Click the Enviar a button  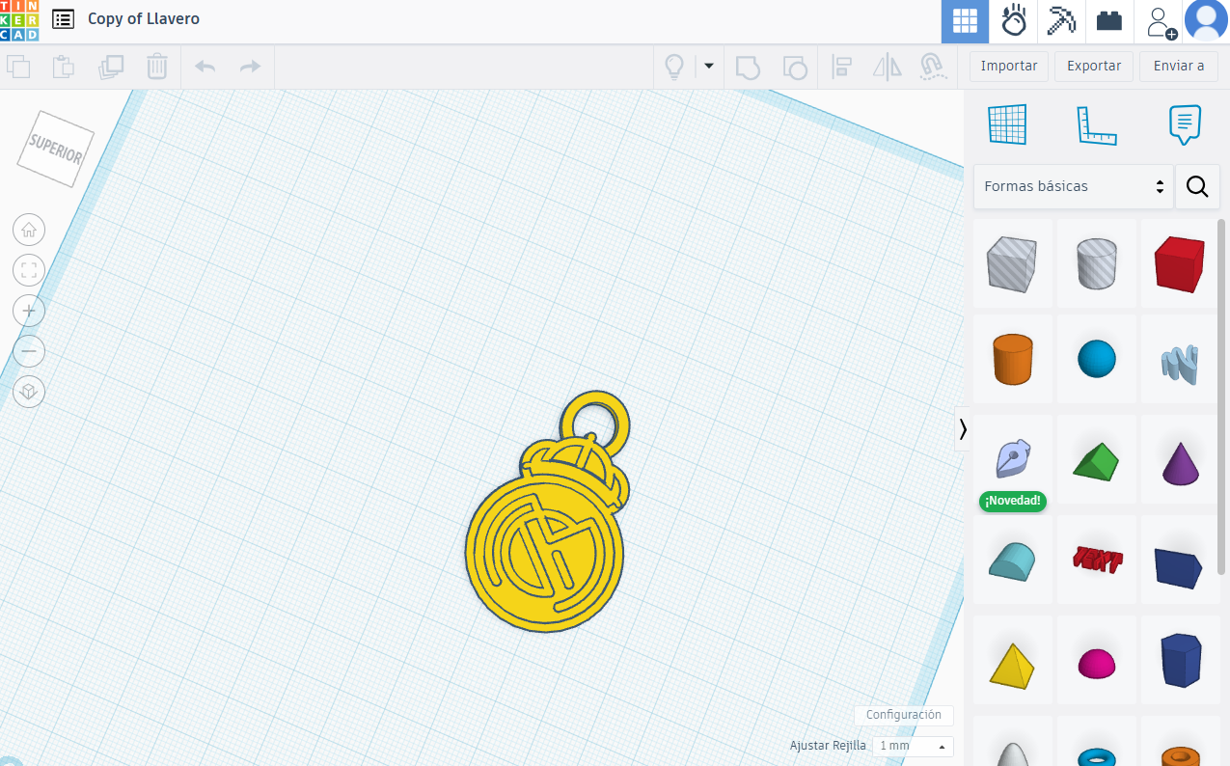coord(1179,66)
